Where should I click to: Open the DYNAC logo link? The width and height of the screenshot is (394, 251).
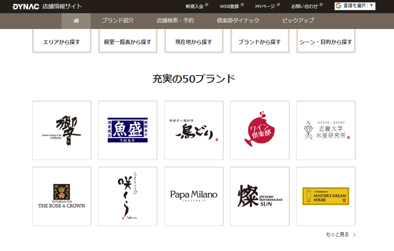[x=26, y=7]
